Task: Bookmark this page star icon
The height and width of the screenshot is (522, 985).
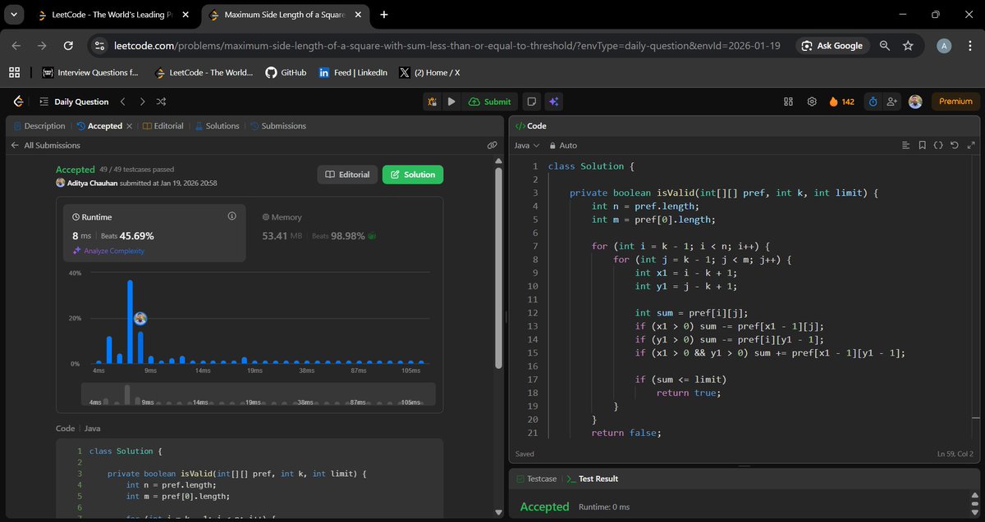Action: pyautogui.click(x=908, y=46)
